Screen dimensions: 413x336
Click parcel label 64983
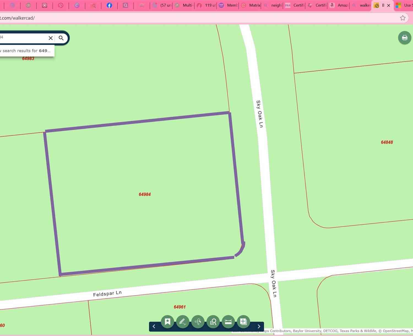(28, 58)
